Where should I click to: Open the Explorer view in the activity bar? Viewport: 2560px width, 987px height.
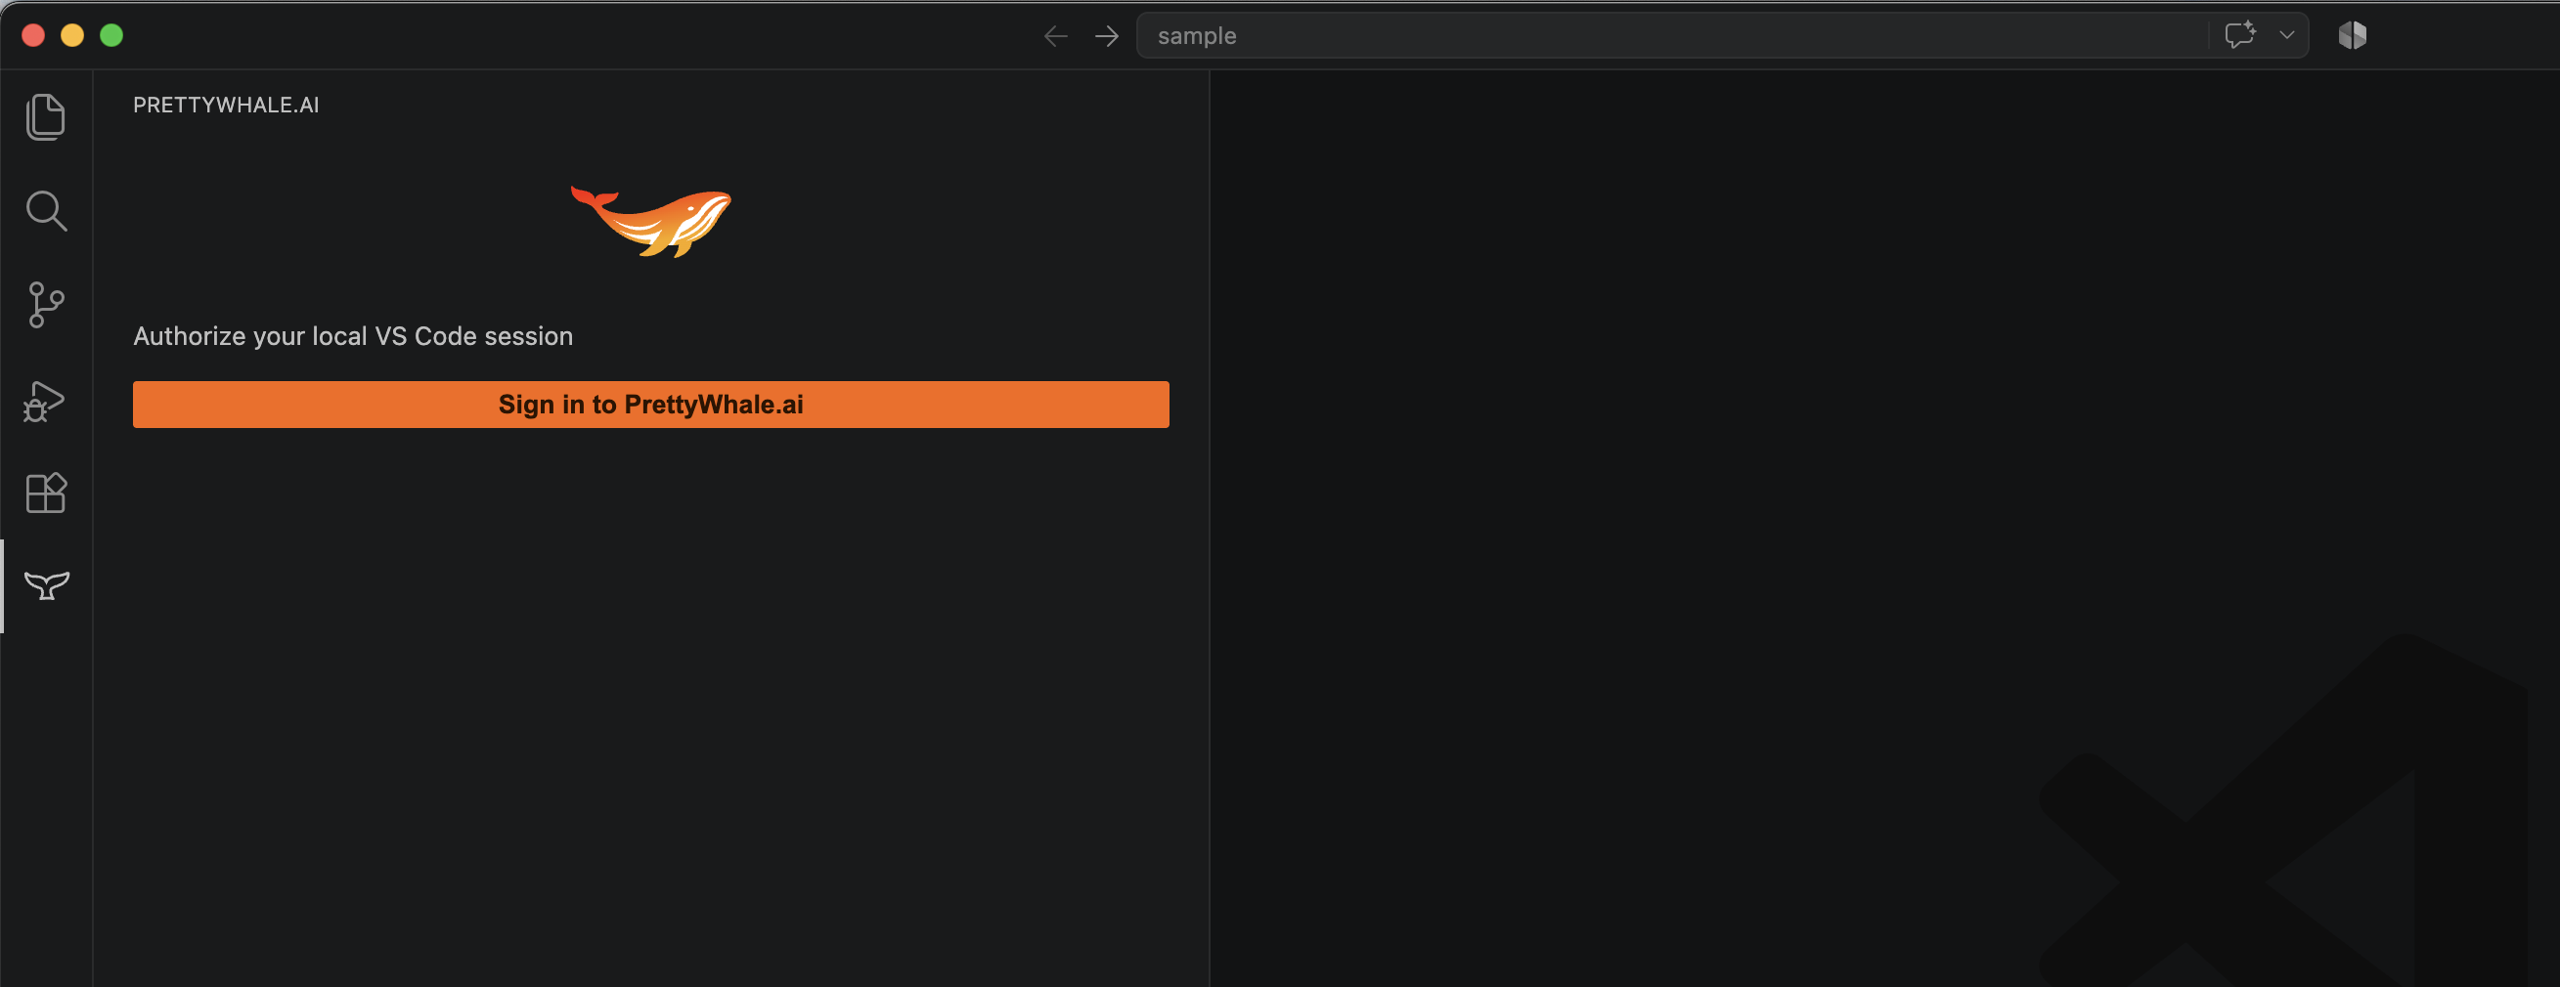(46, 117)
